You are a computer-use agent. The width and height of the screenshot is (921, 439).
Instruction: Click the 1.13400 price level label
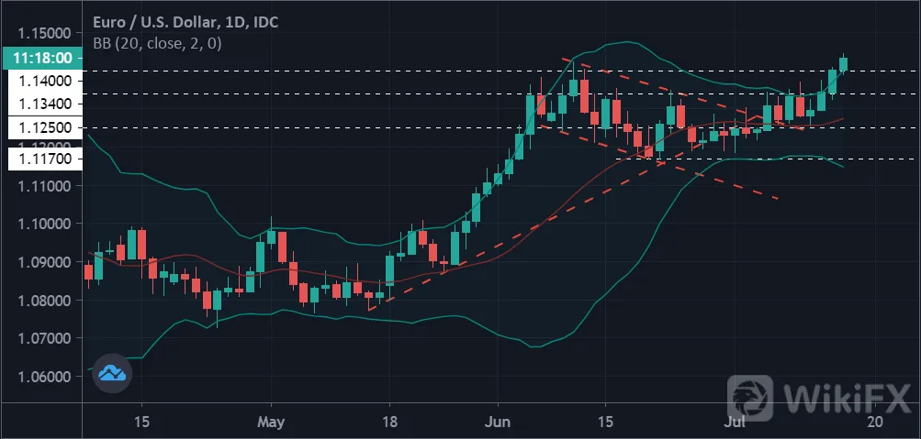(43, 104)
